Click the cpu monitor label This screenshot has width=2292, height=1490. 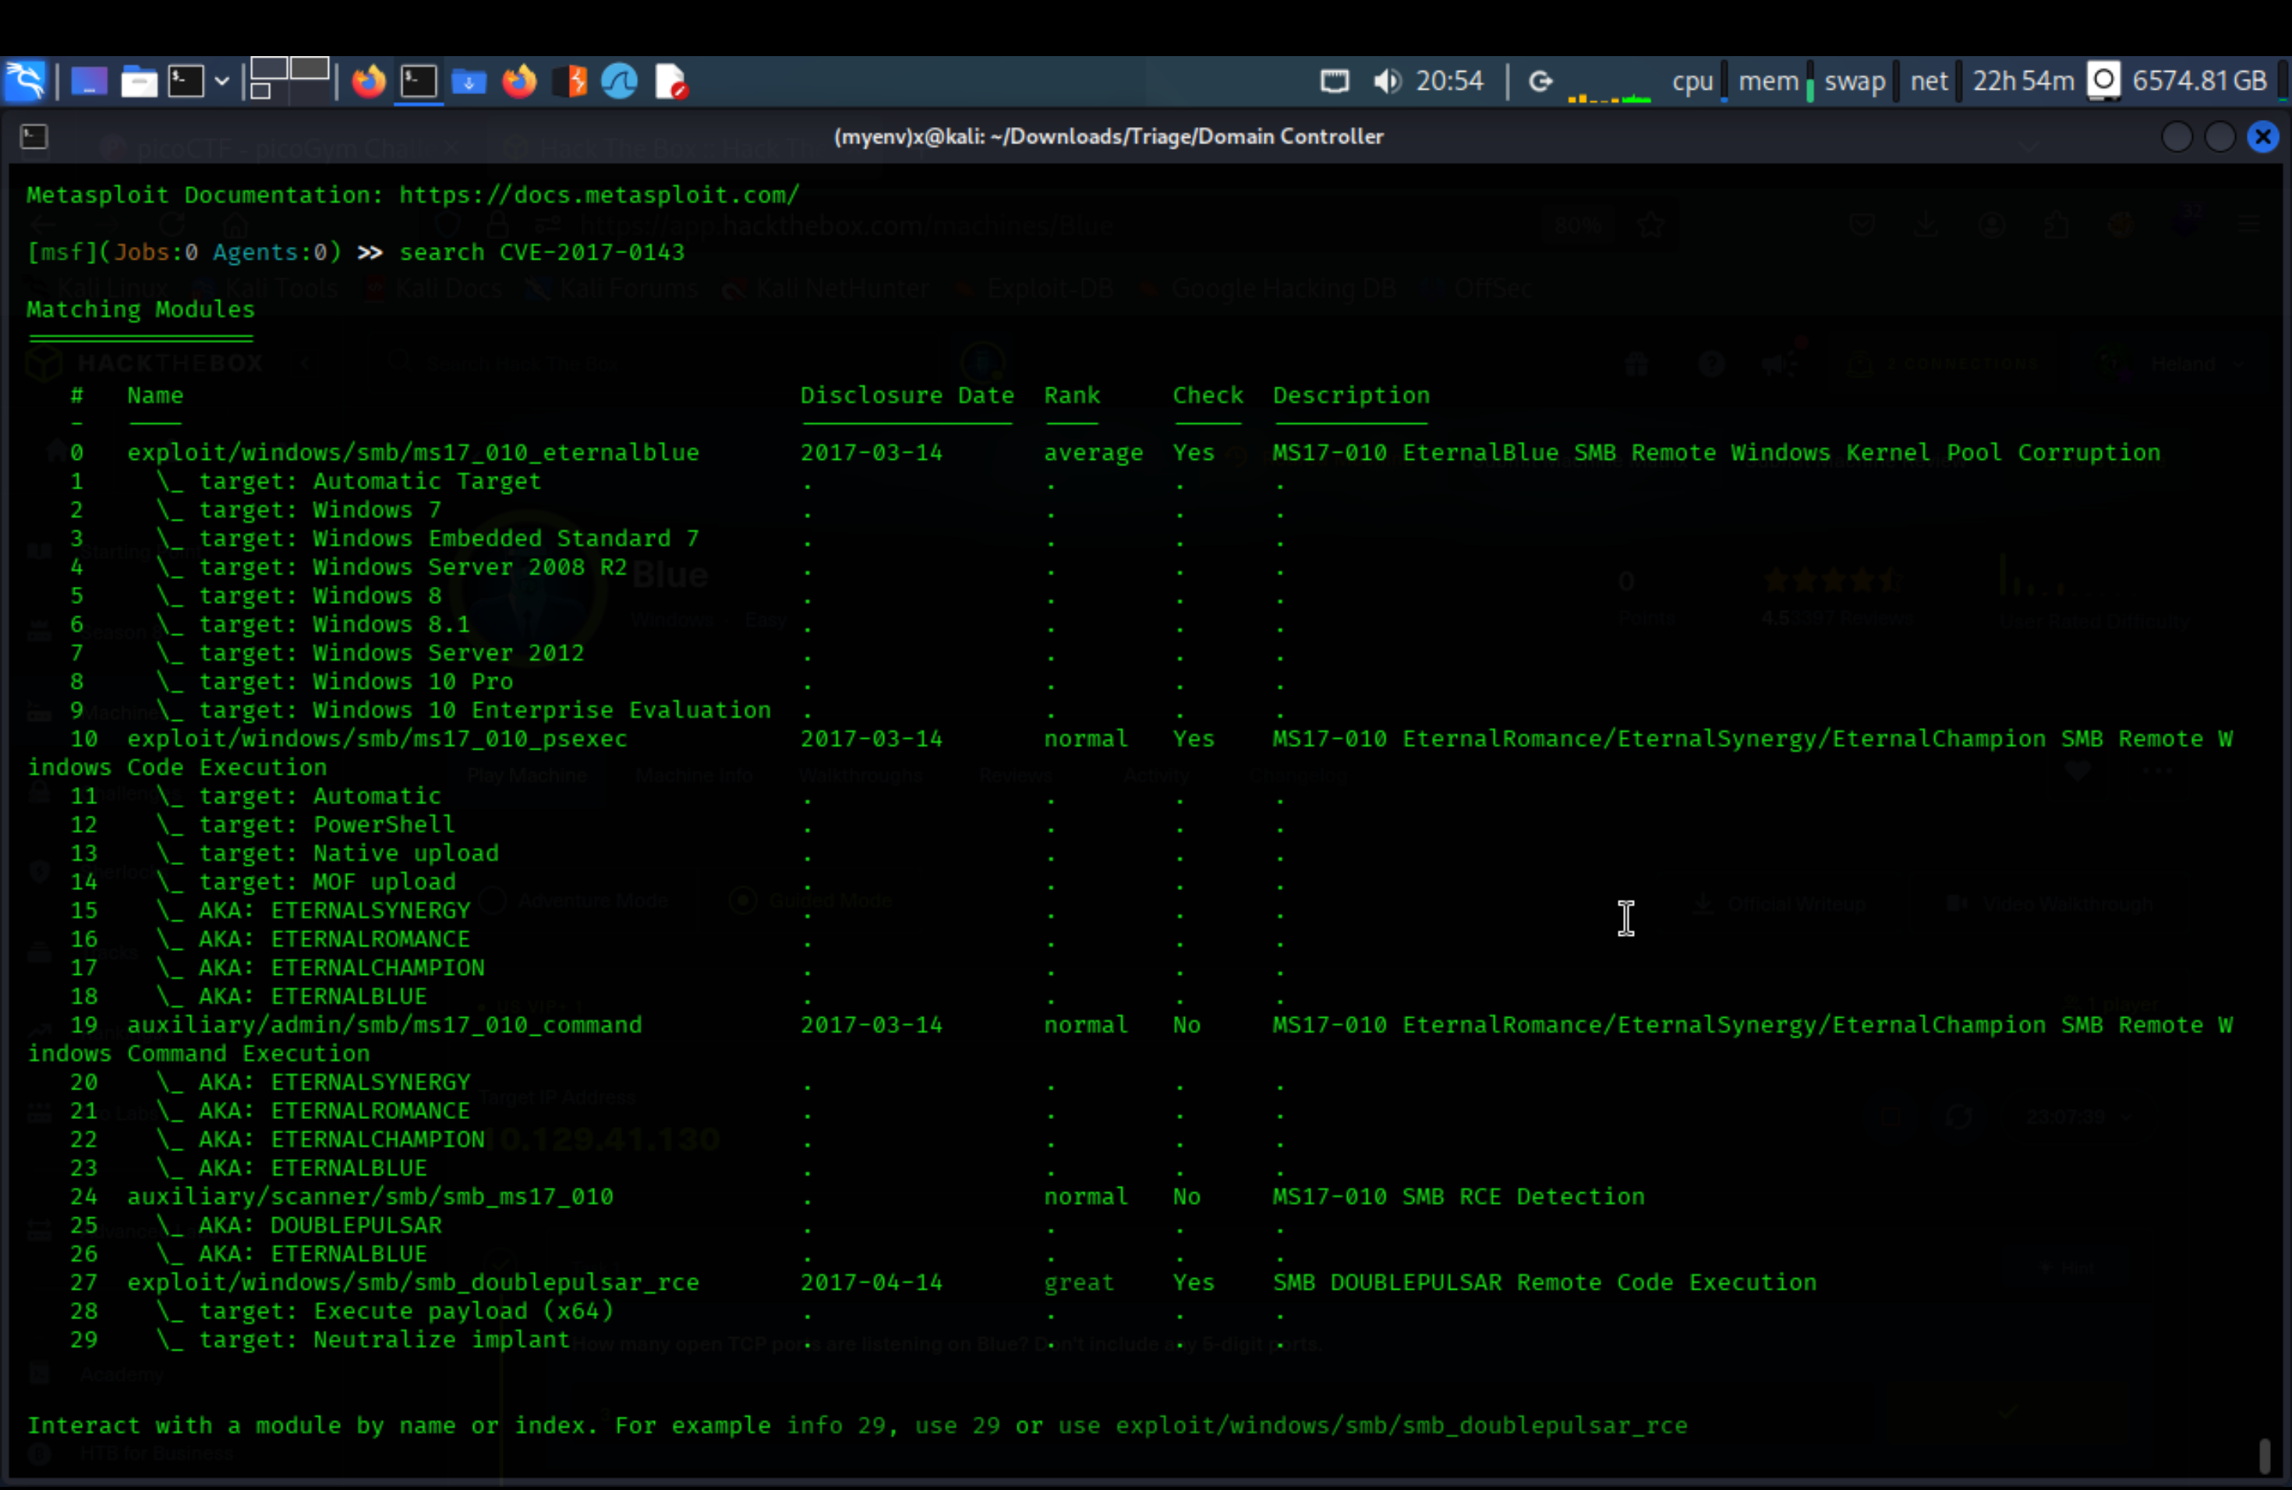tap(1692, 81)
